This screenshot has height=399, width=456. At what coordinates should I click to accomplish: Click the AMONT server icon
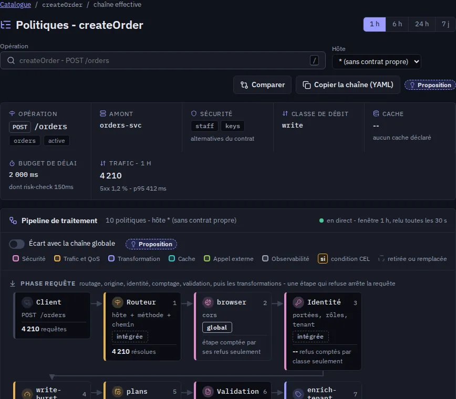tap(102, 113)
